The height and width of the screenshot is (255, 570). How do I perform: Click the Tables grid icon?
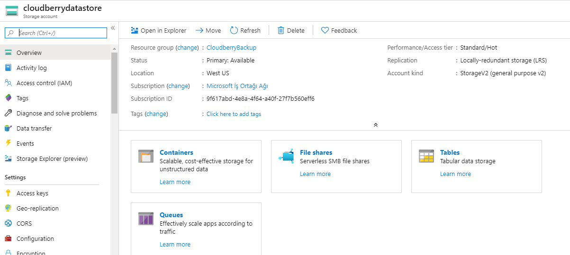[426, 156]
